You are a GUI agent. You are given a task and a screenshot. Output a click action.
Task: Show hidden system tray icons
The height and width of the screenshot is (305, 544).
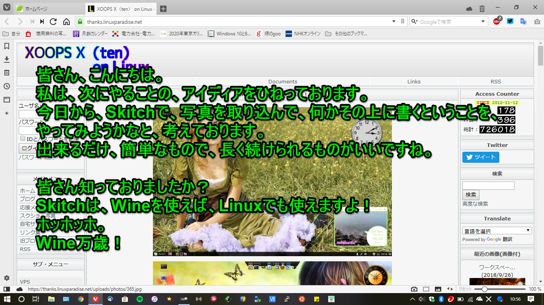pyautogui.click(x=412, y=299)
